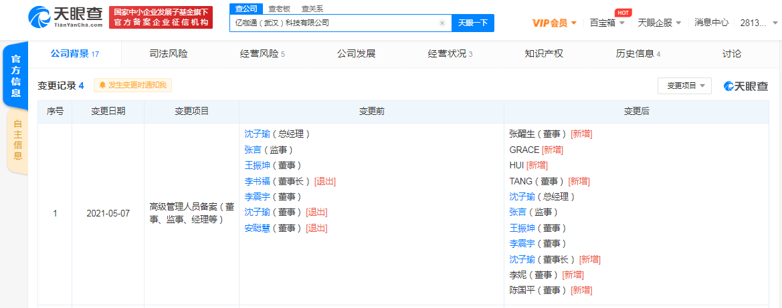Click the 天眼一下 search button

[473, 23]
